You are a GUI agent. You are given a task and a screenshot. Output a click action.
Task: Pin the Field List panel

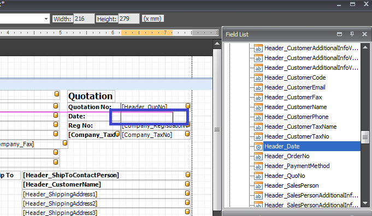pyautogui.click(x=352, y=34)
